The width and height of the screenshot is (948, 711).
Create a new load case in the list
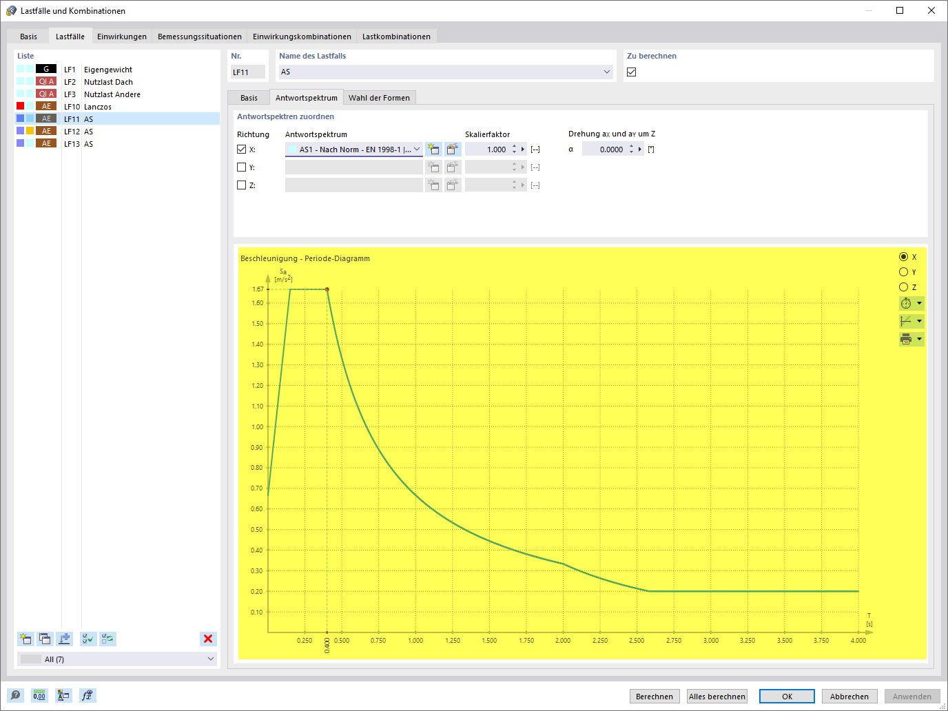(x=25, y=639)
